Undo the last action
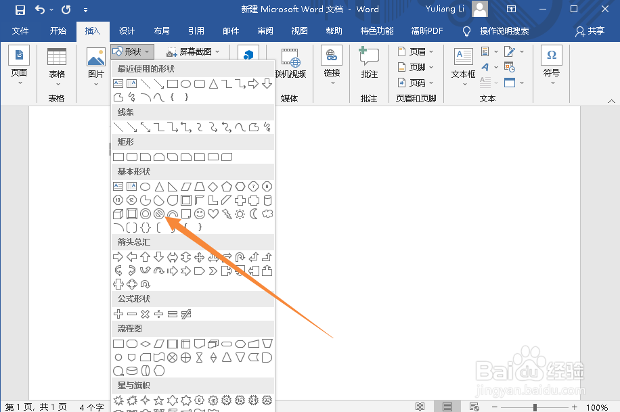 coord(40,9)
